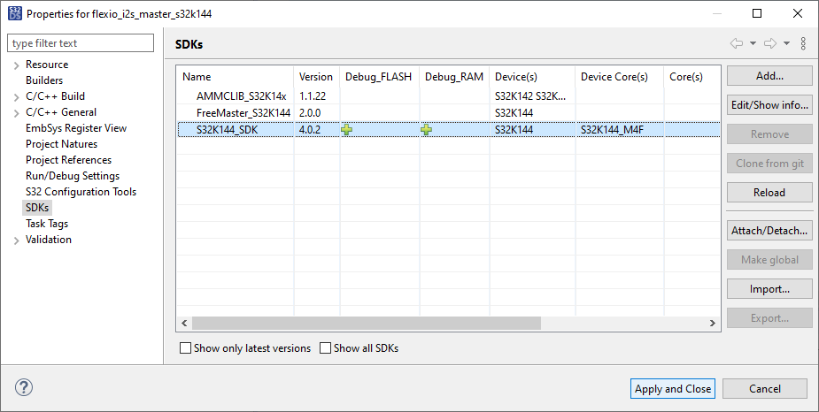This screenshot has width=819, height=412.
Task: Open Project Natures page
Action: pyautogui.click(x=61, y=144)
